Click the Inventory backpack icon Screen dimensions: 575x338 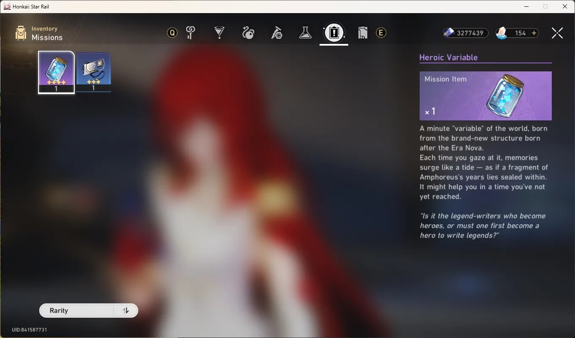click(x=21, y=33)
